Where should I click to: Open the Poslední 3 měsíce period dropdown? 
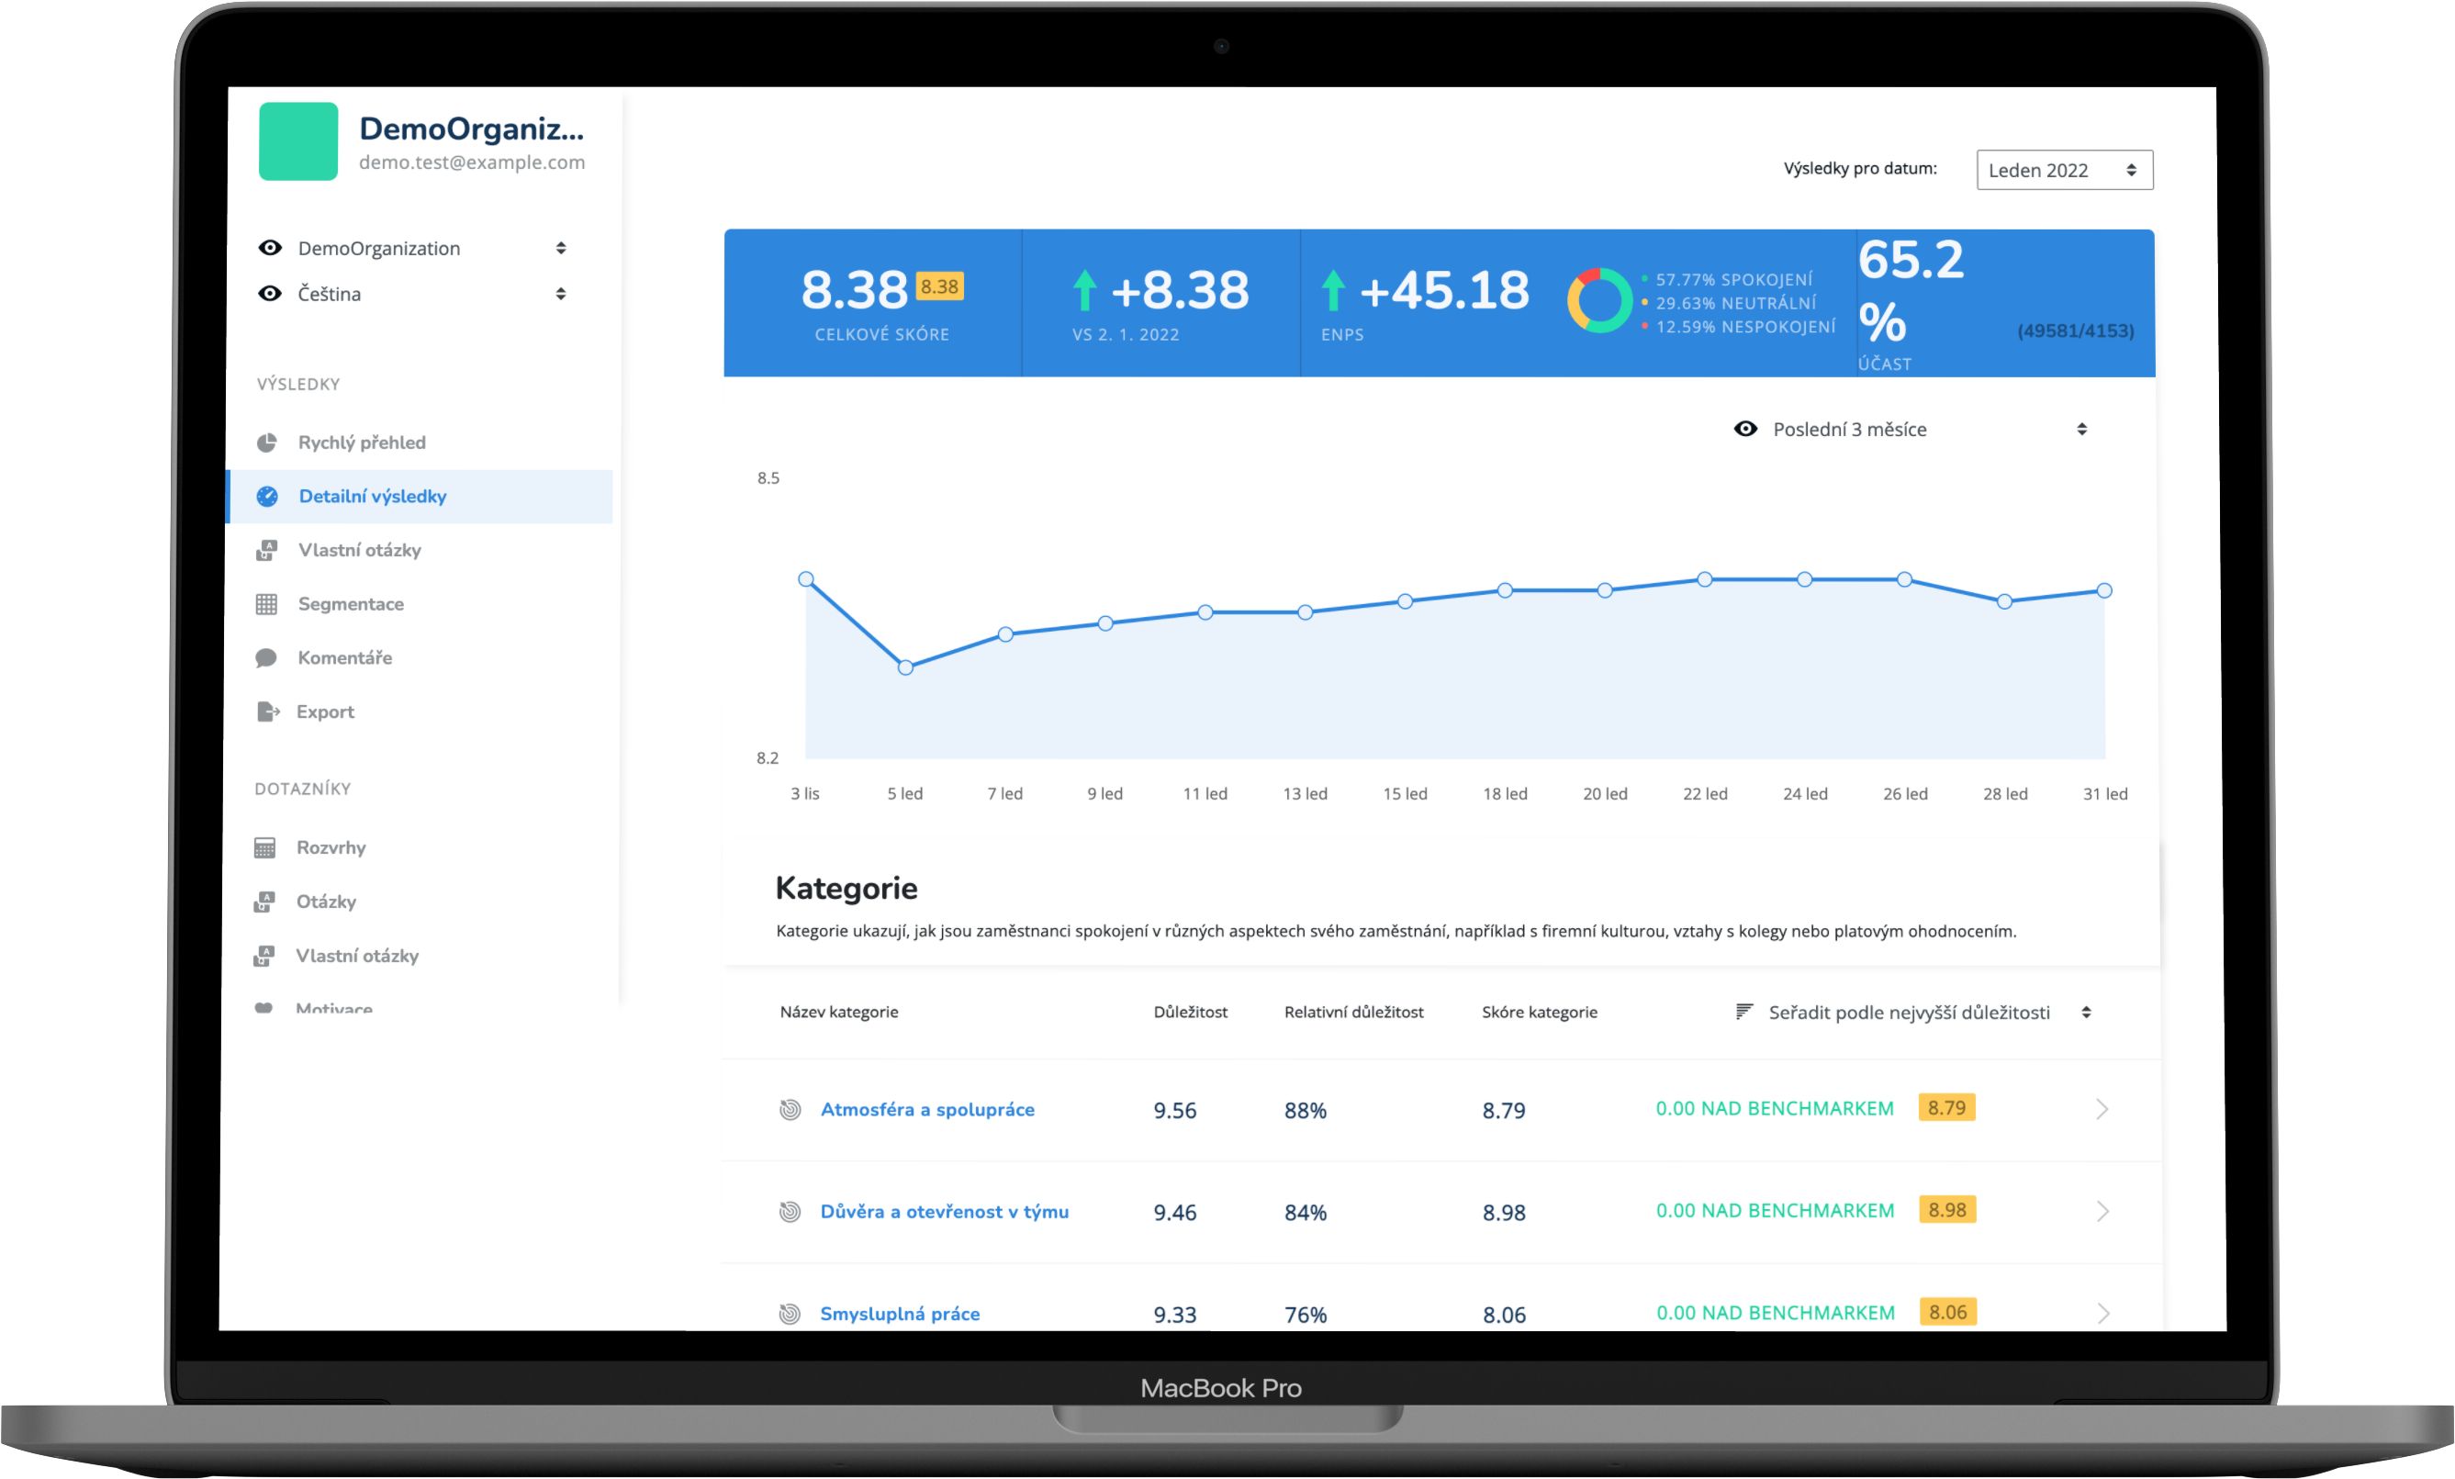point(1910,430)
